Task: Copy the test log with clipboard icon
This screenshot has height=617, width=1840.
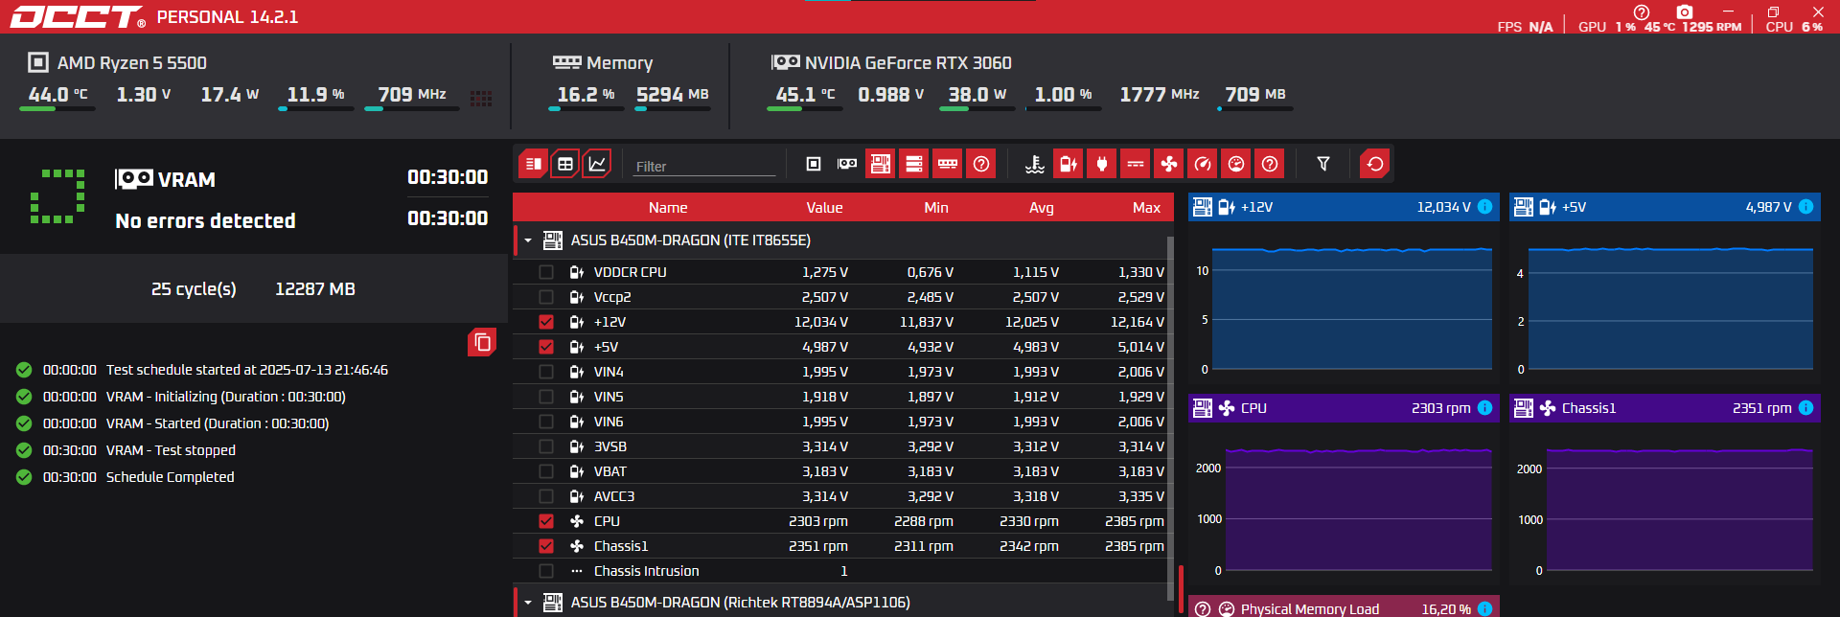Action: point(482,342)
